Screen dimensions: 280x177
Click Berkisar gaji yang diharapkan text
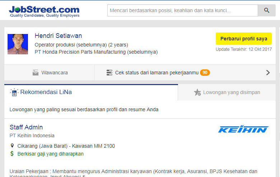pyautogui.click(x=51, y=154)
